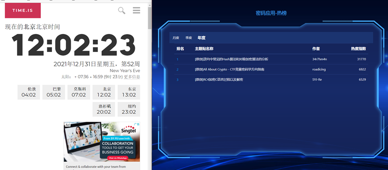Screen dimensions: 388x170
Task: Open the hamburger menu icon
Action: [x=136, y=10]
